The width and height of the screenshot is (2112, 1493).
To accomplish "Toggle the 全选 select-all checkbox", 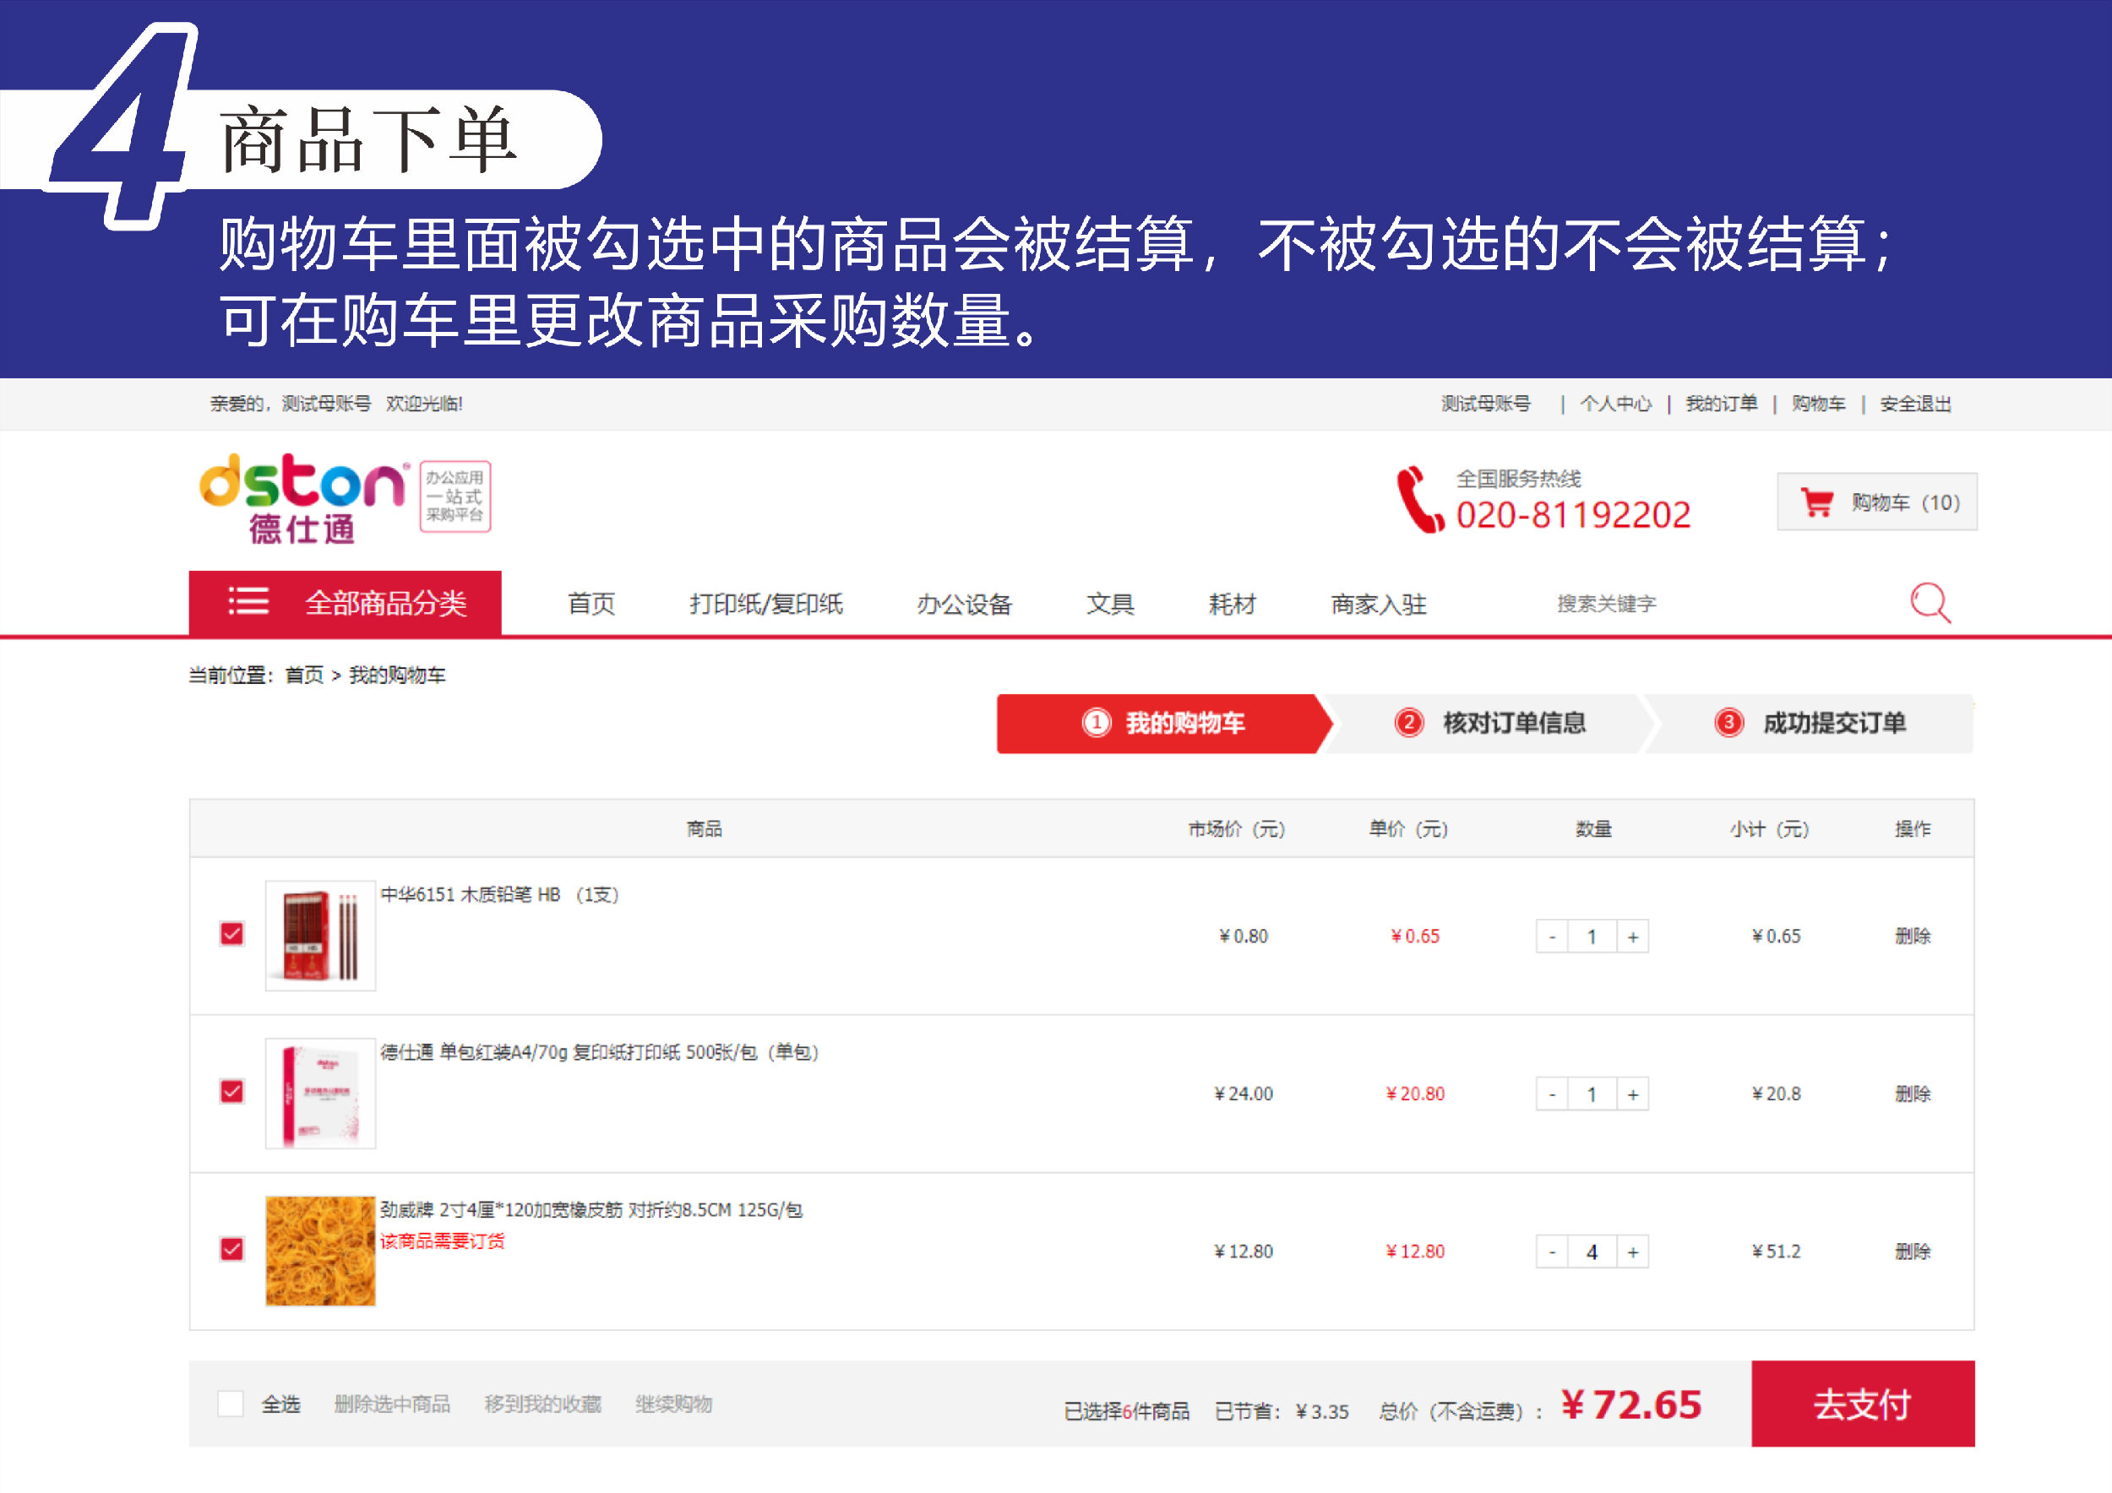I will pos(230,1403).
